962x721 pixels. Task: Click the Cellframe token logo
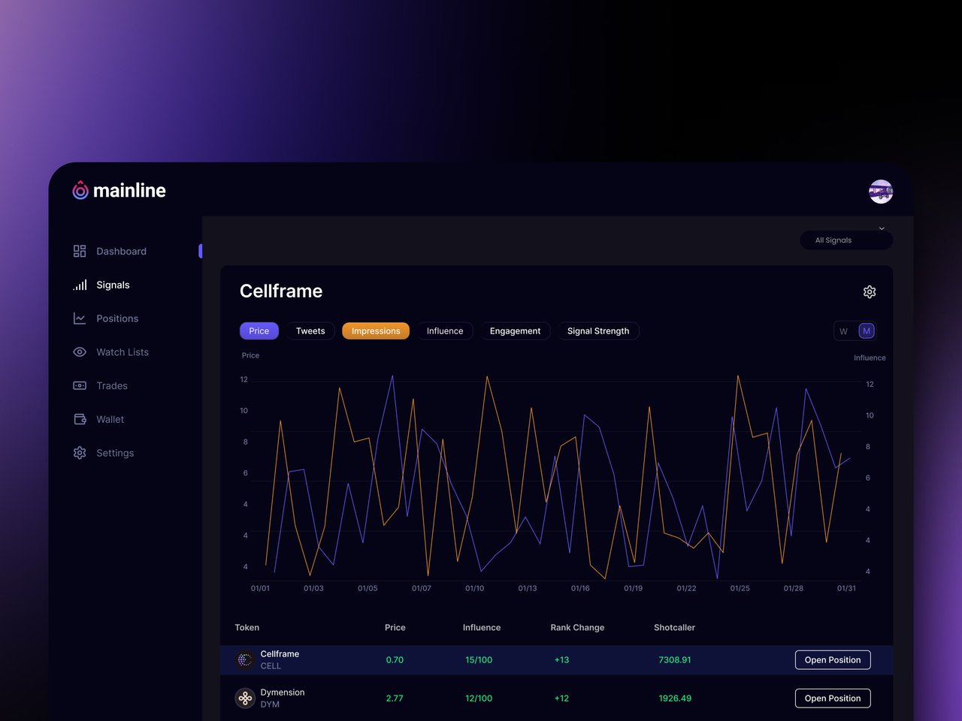245,660
